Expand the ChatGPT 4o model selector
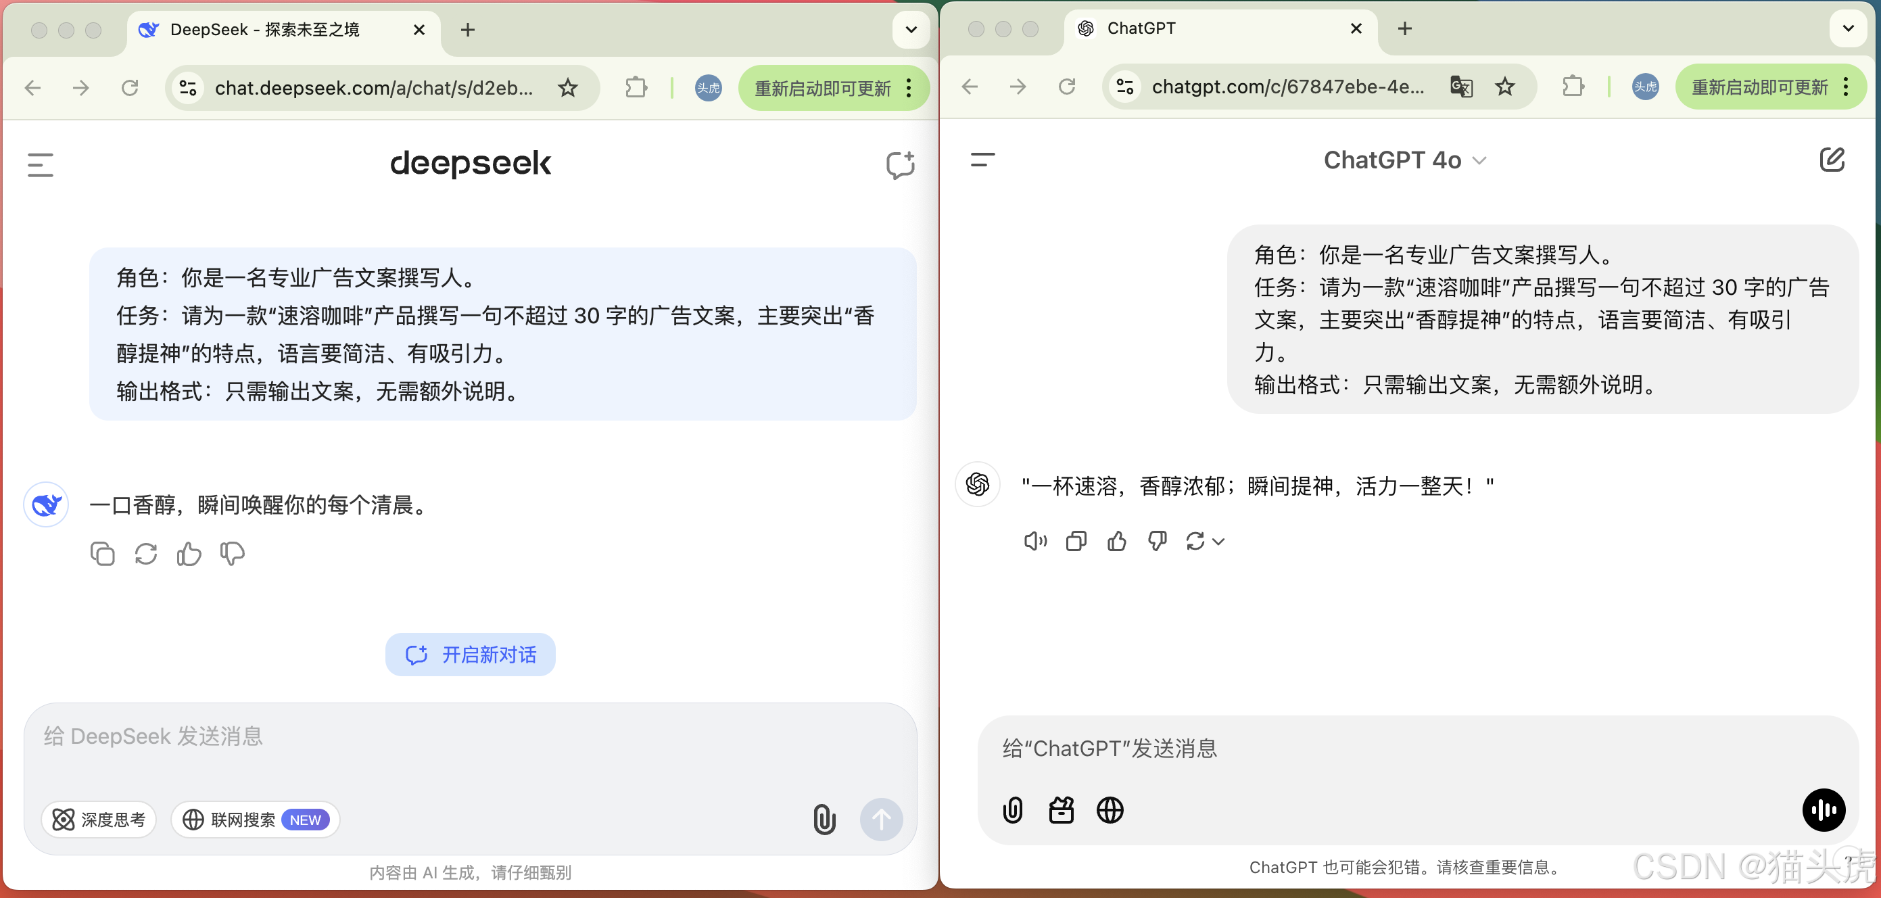The height and width of the screenshot is (898, 1881). pyautogui.click(x=1405, y=160)
